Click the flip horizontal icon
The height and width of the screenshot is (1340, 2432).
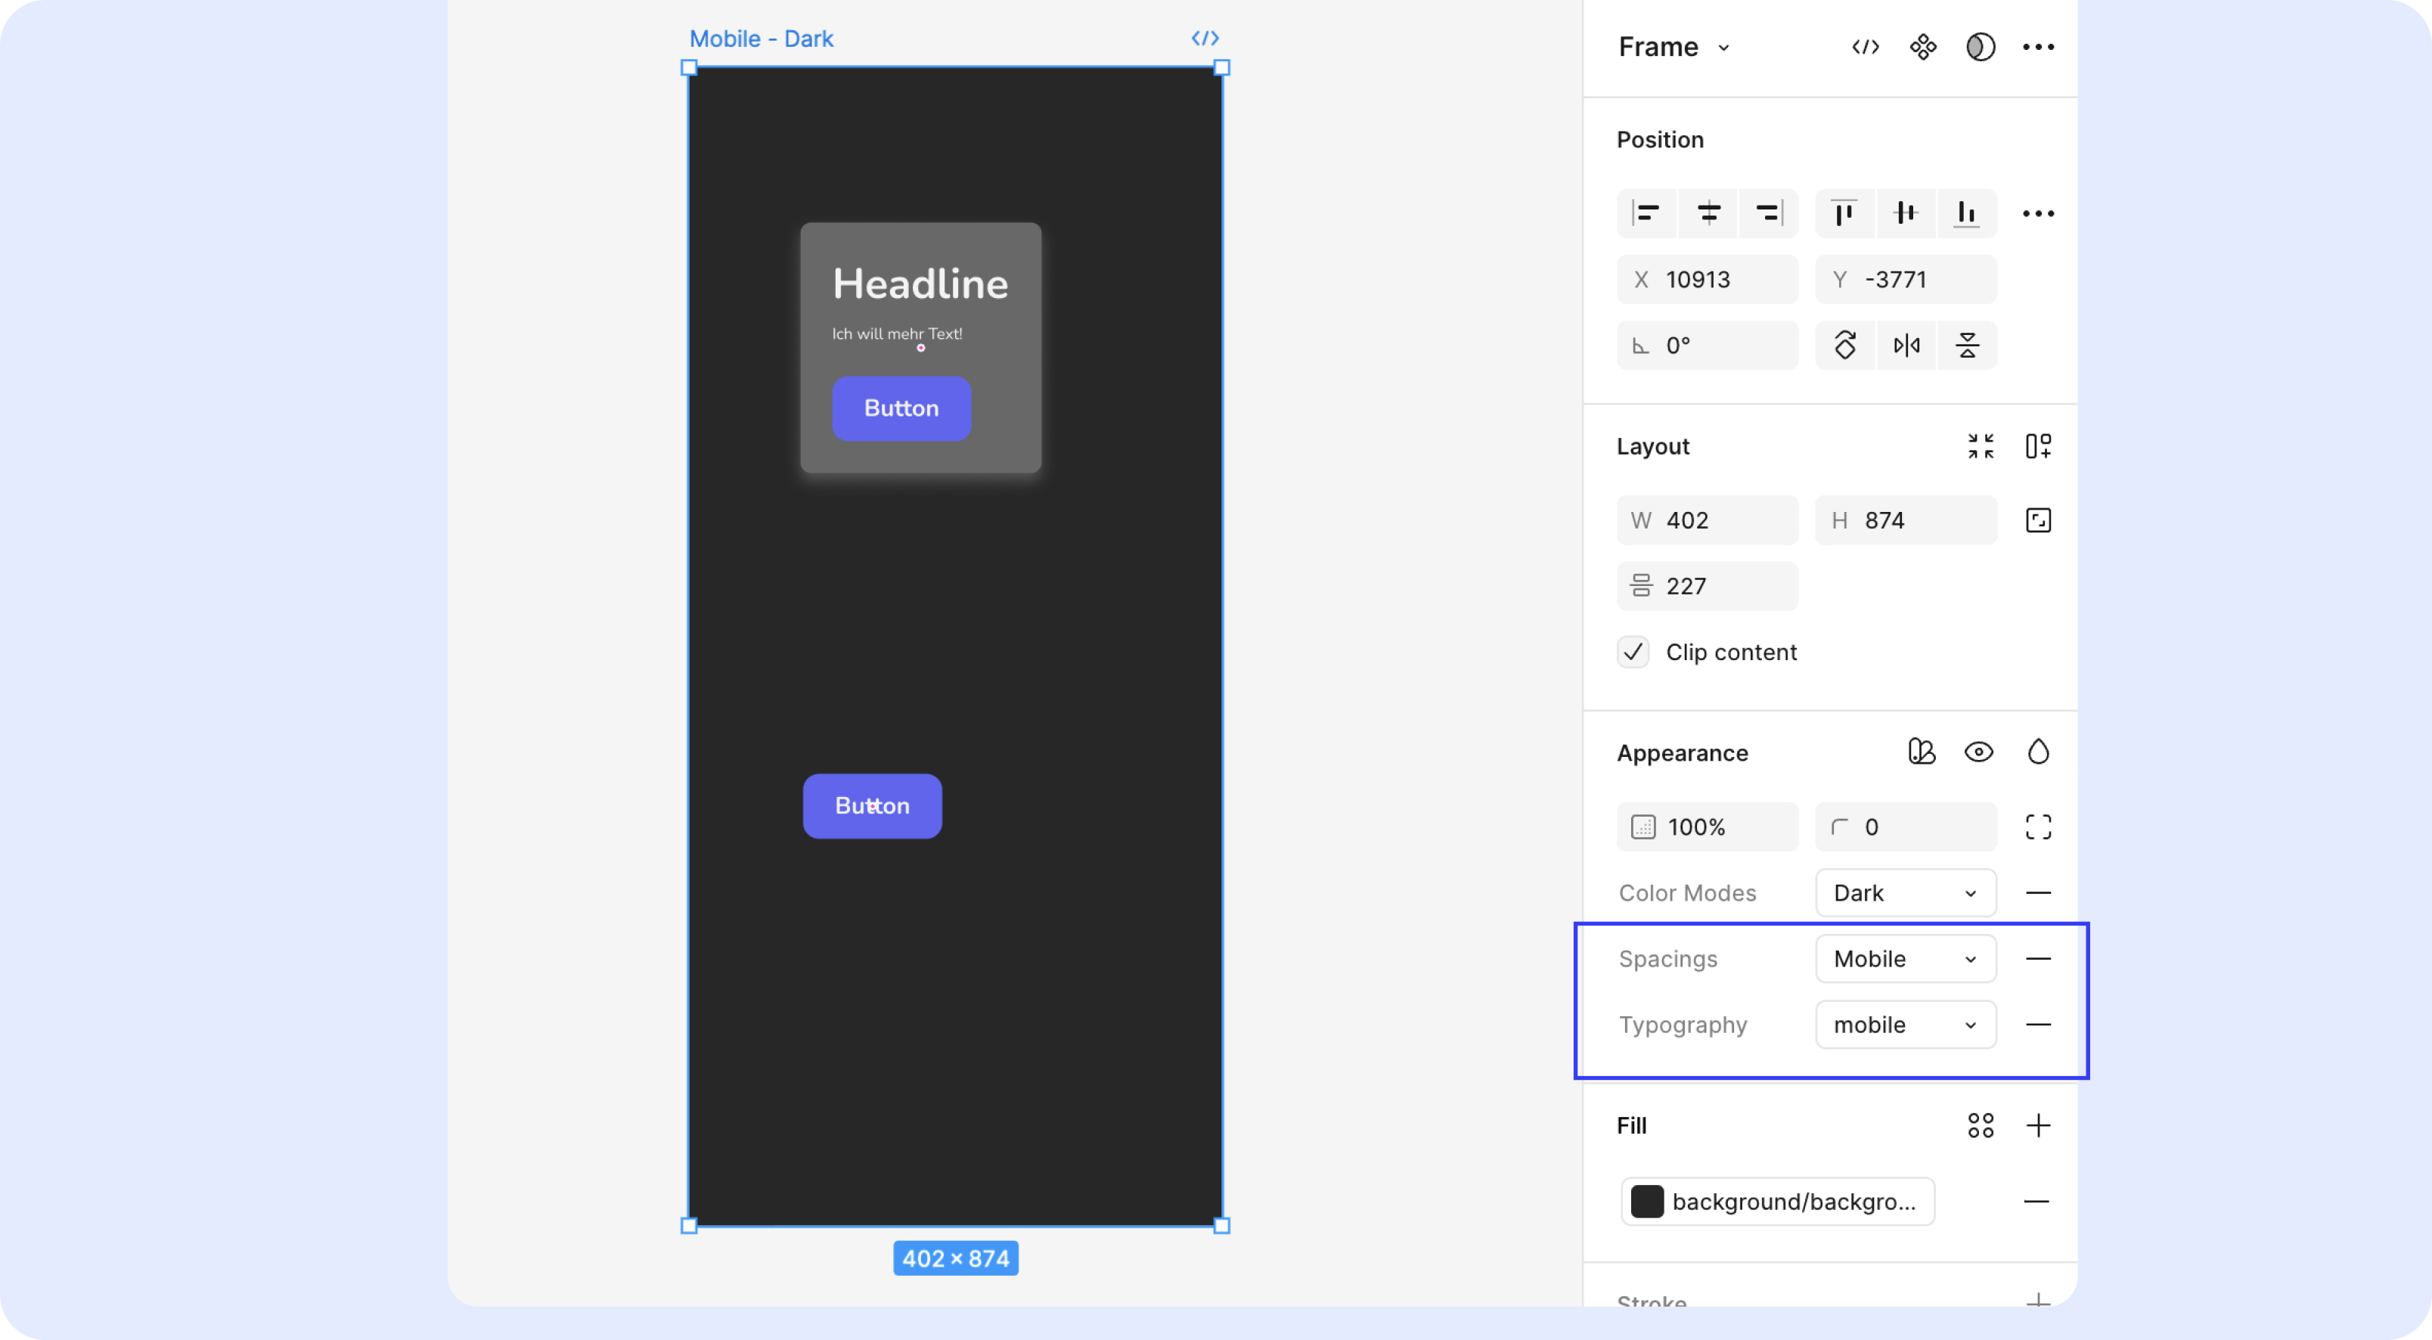pos(1906,346)
